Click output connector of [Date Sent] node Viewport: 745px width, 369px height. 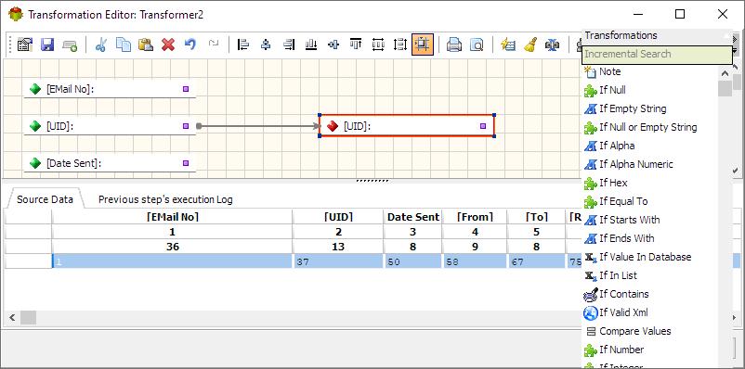pos(186,163)
